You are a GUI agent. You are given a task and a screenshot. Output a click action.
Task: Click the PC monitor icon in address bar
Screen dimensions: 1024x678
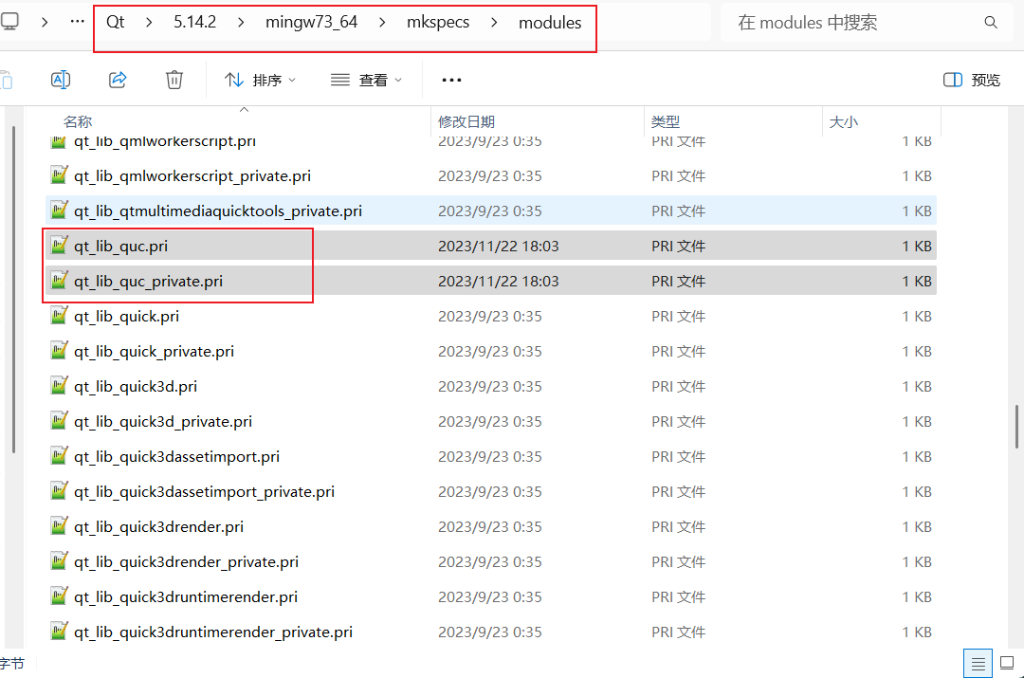[9, 22]
